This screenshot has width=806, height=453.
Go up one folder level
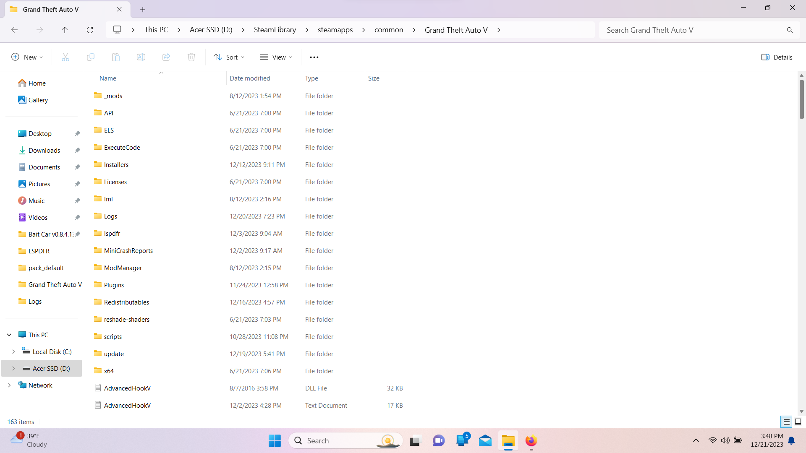point(65,30)
